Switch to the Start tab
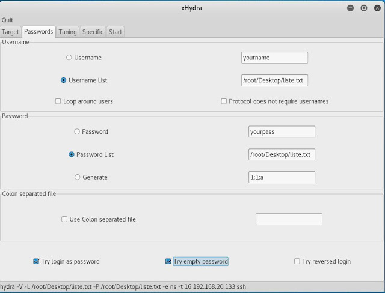 click(115, 32)
